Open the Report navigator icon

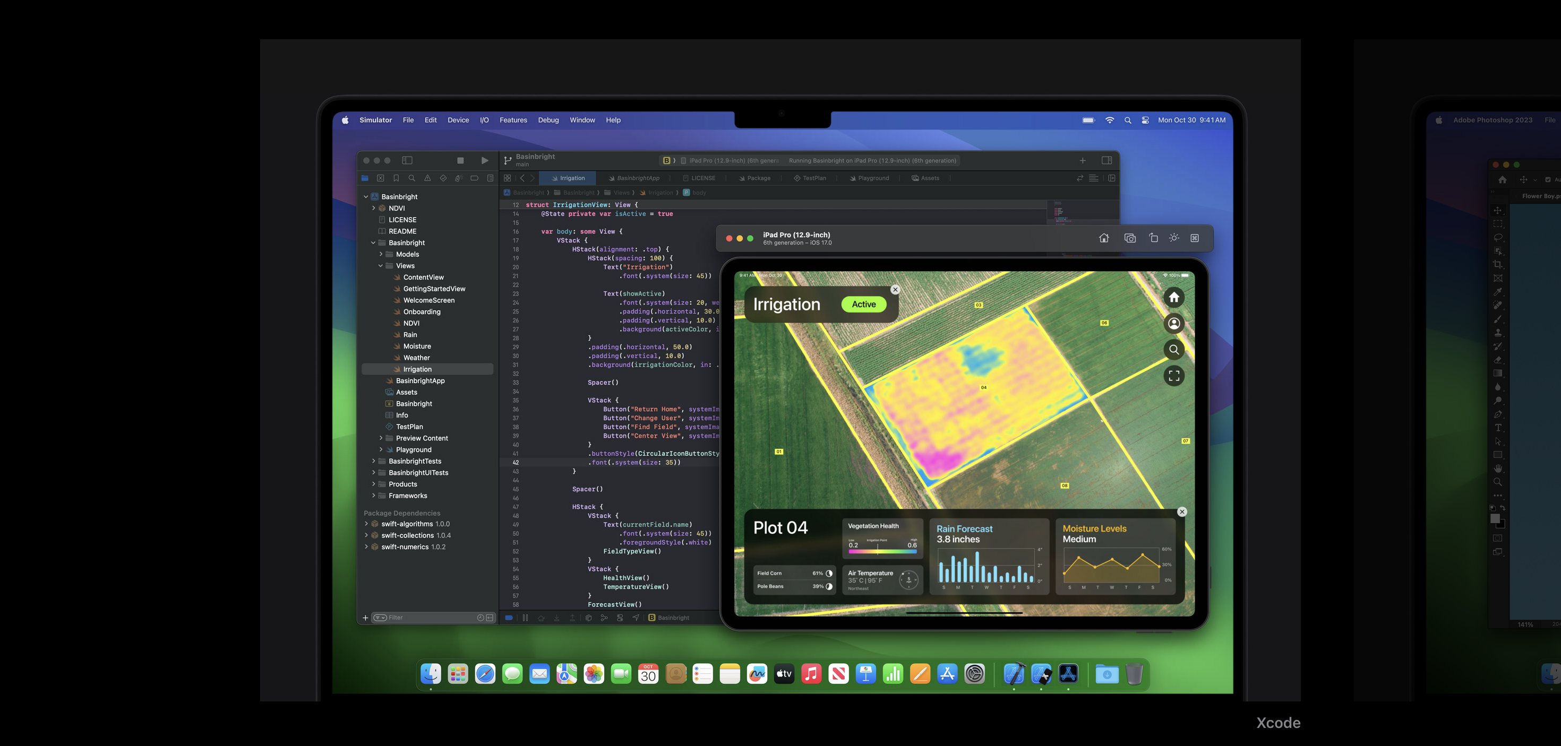pos(490,178)
